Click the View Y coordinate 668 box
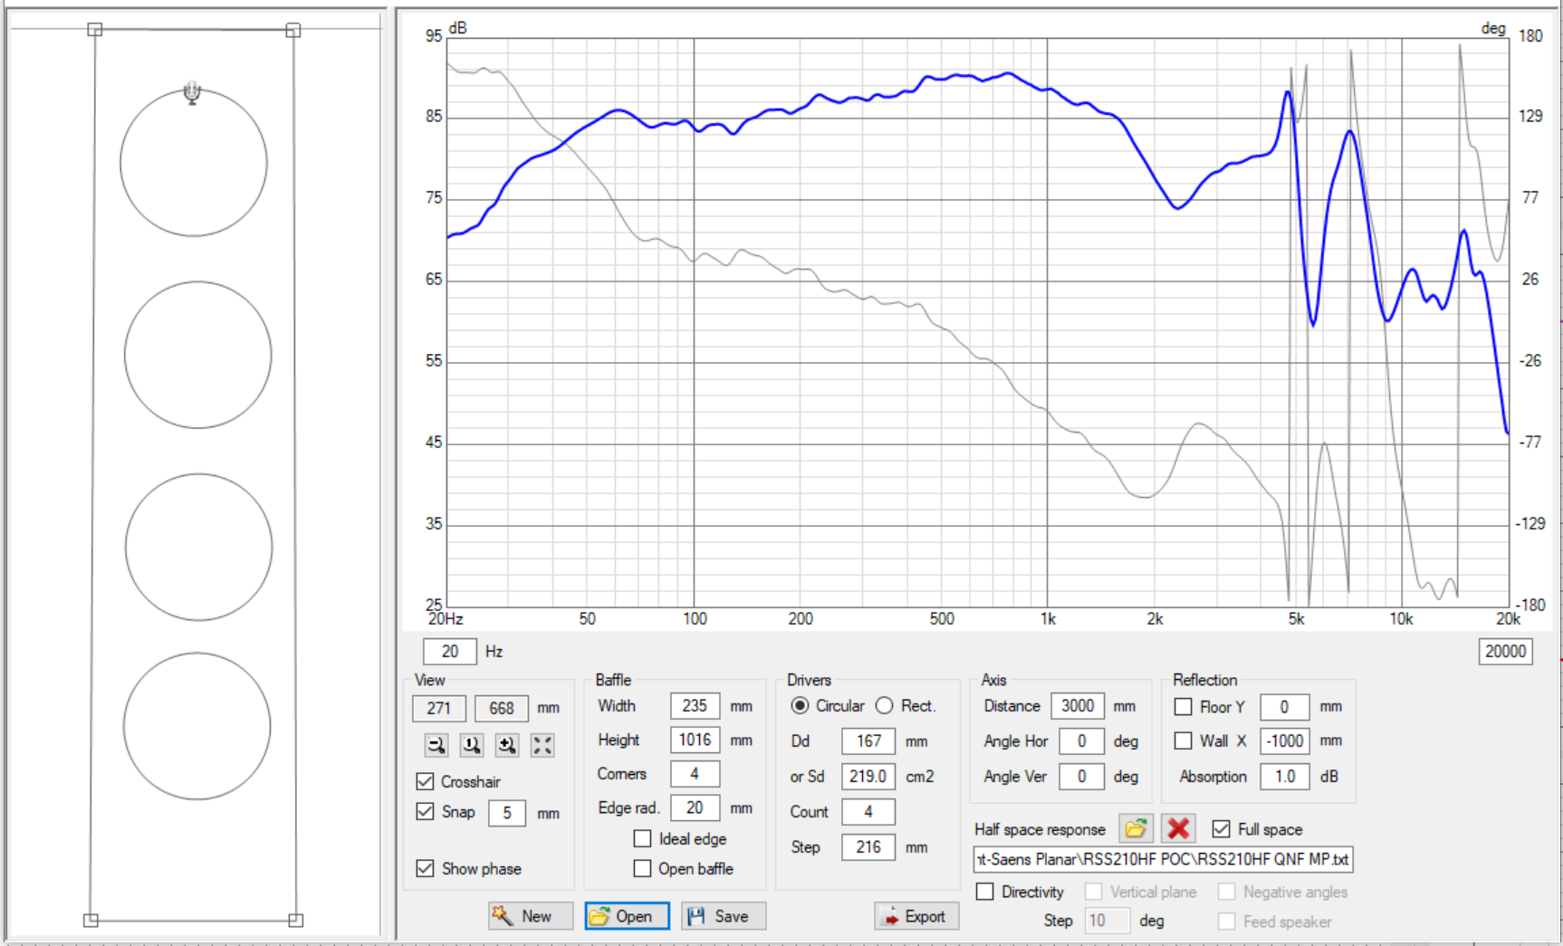Viewport: 1563px width, 946px height. (x=502, y=708)
